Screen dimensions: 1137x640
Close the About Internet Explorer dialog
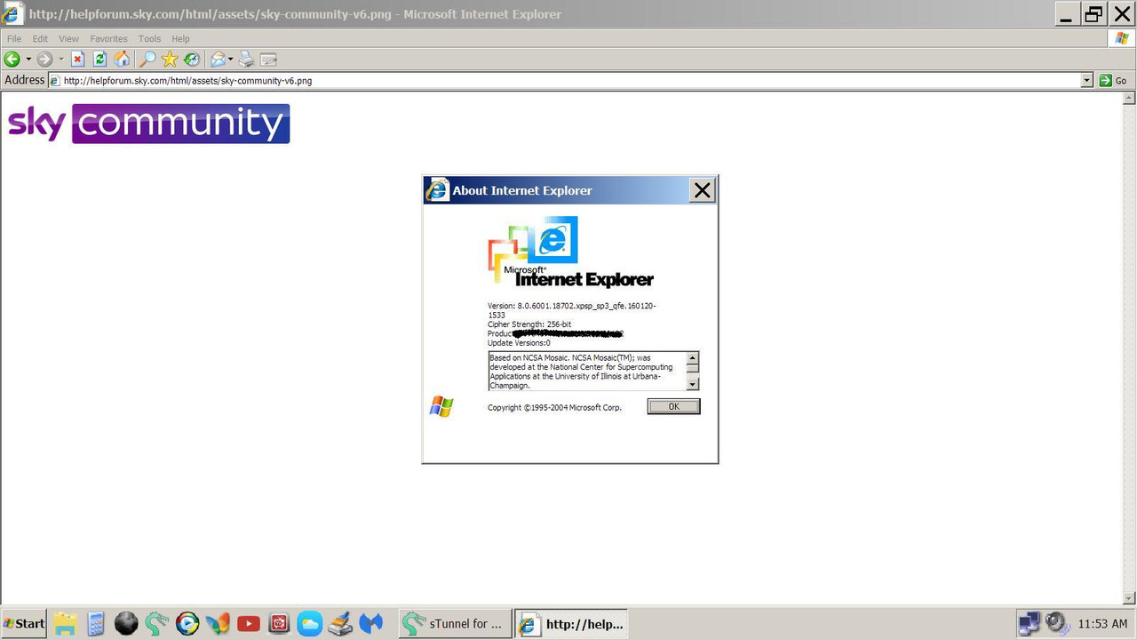[x=702, y=190]
